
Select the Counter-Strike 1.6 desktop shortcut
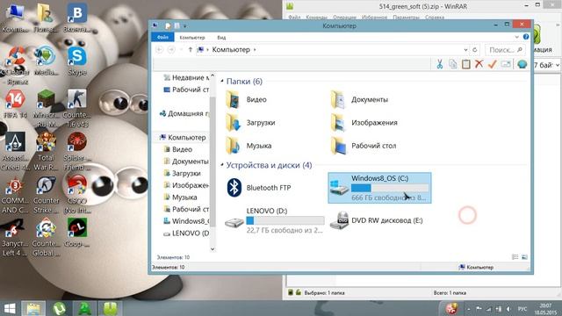point(76,109)
